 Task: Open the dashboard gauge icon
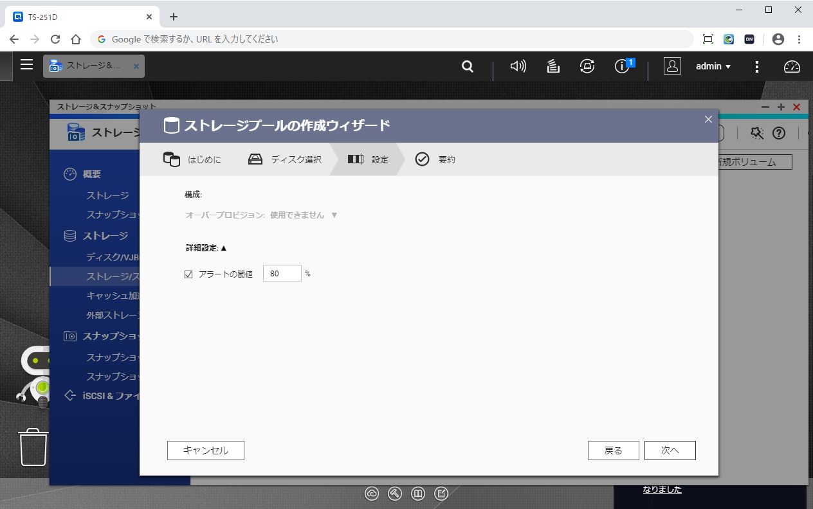pos(792,66)
